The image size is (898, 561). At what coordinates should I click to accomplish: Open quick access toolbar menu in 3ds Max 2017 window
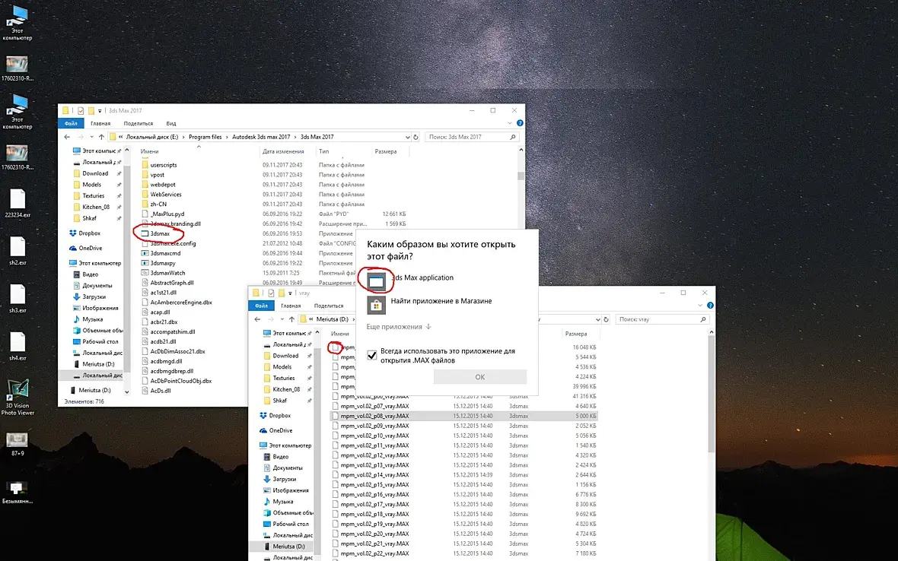pos(100,110)
